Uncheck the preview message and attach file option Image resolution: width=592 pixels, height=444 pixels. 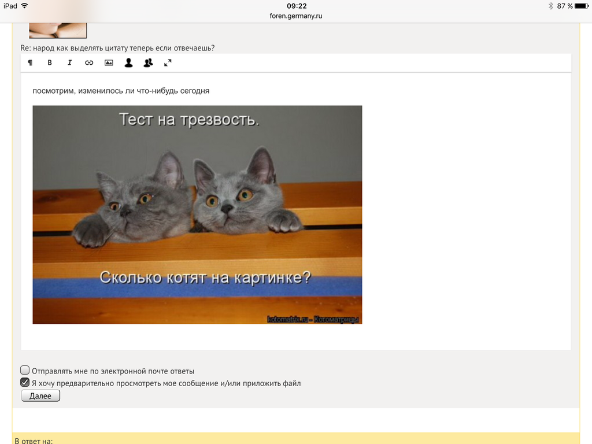tap(25, 382)
